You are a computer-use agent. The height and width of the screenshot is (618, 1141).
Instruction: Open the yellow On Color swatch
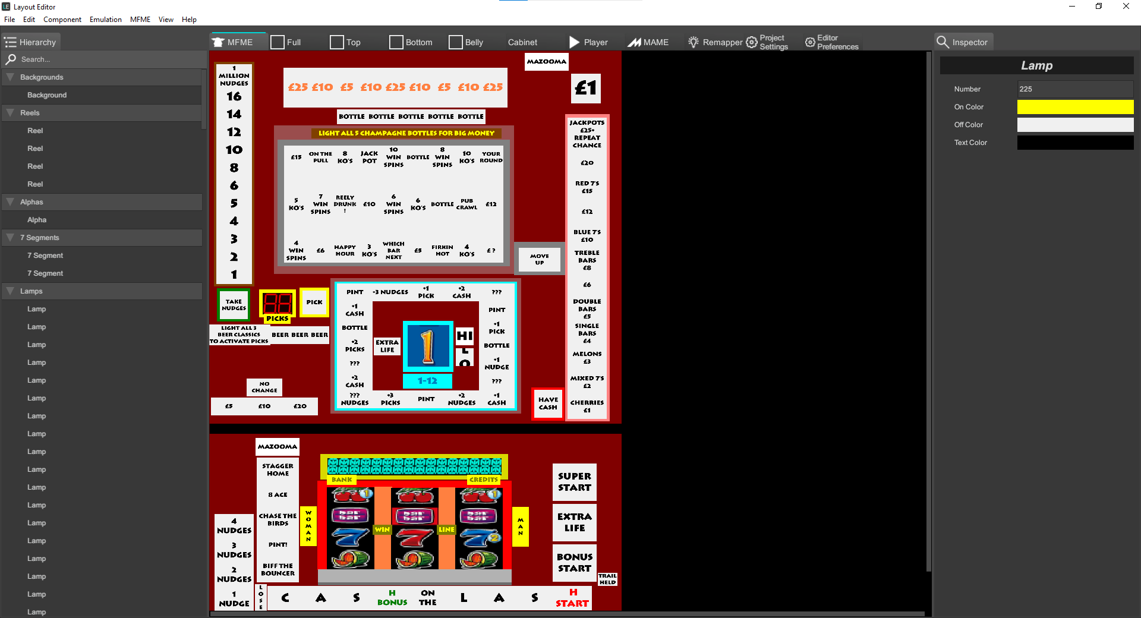[x=1075, y=107]
